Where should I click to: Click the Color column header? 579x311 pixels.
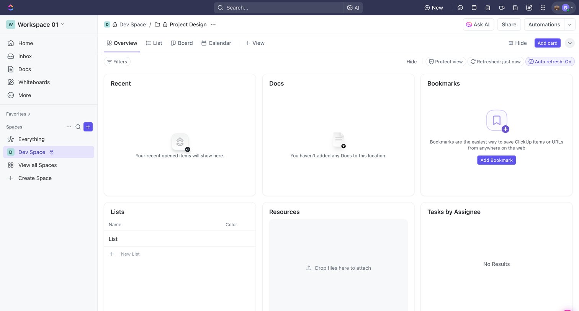click(231, 225)
